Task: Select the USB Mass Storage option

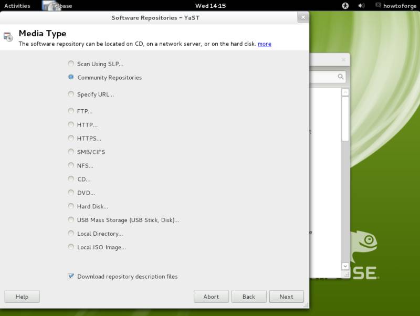Action: pos(71,220)
